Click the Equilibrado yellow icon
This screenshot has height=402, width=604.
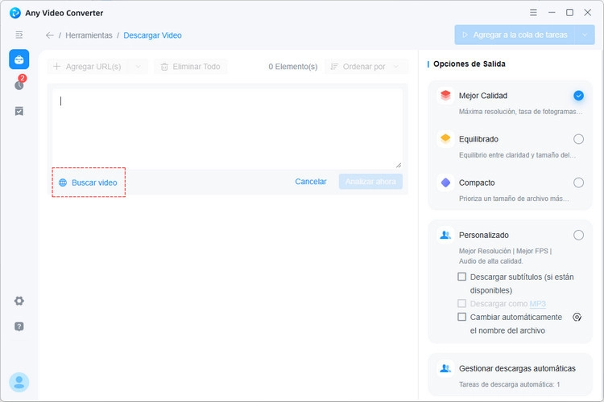point(445,138)
